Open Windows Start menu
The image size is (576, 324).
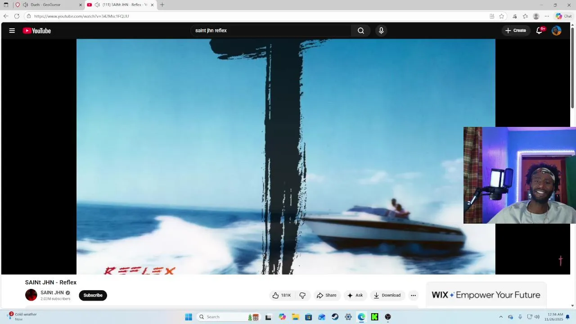pyautogui.click(x=189, y=317)
